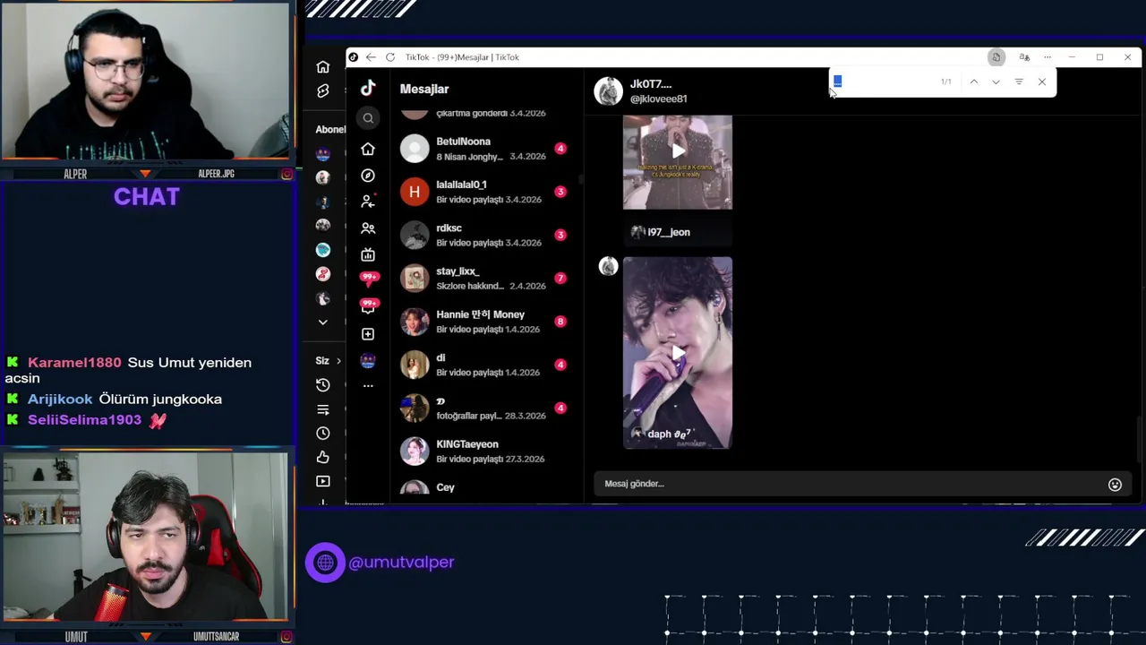Go to next find-on-page result
The width and height of the screenshot is (1146, 645).
[x=996, y=82]
